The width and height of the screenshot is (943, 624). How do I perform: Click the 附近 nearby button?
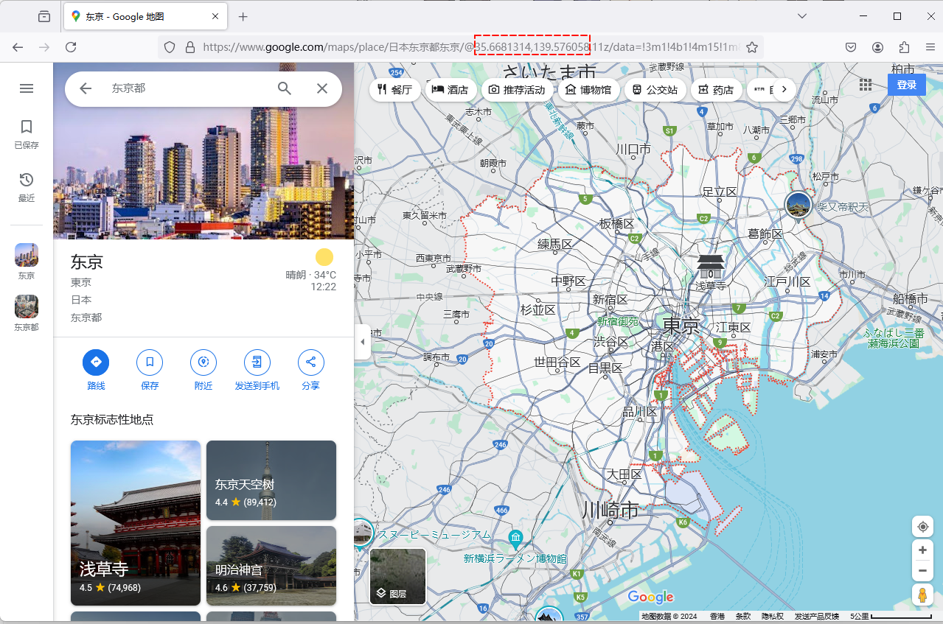click(x=203, y=362)
